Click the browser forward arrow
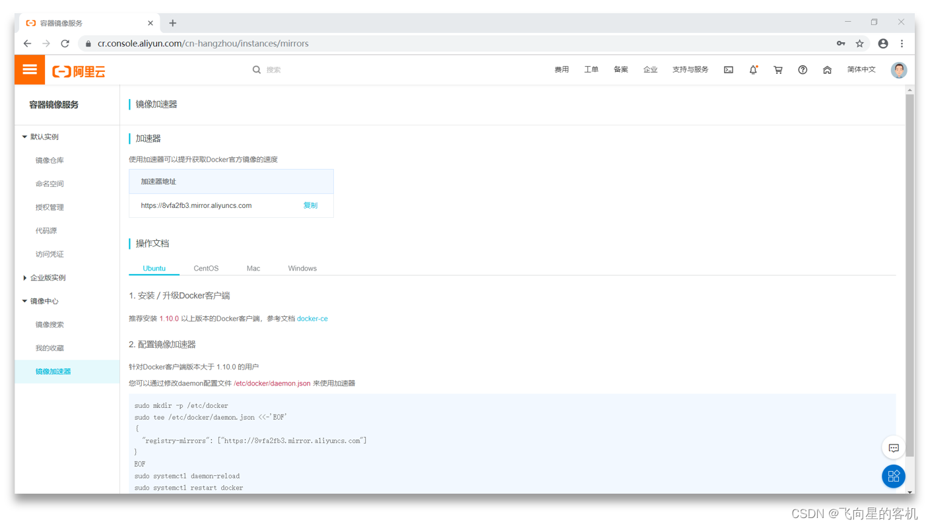 [x=46, y=44]
